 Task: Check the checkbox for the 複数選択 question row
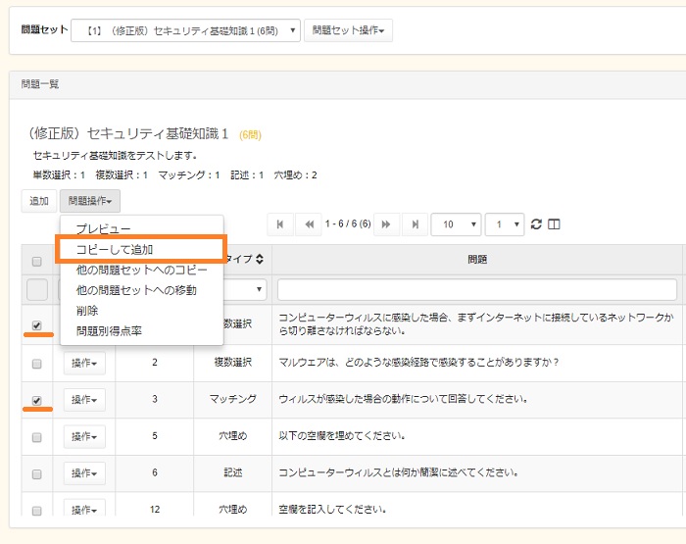pyautogui.click(x=37, y=363)
